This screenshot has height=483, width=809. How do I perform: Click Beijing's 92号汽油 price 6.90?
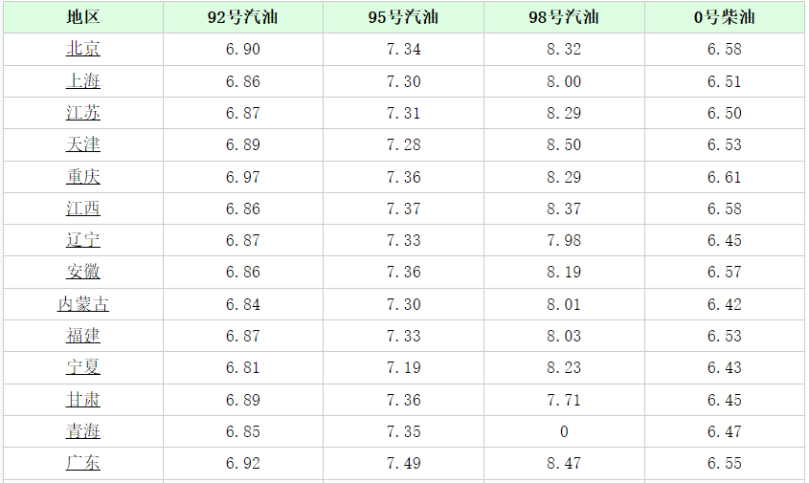[x=243, y=49]
